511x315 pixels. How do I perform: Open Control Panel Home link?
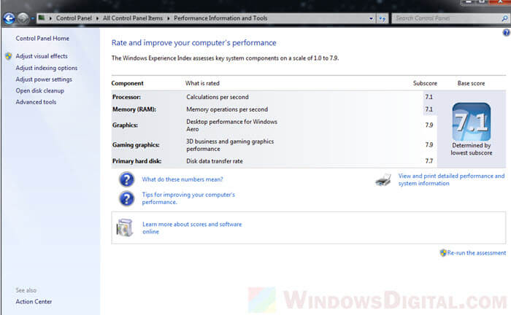[x=42, y=39]
